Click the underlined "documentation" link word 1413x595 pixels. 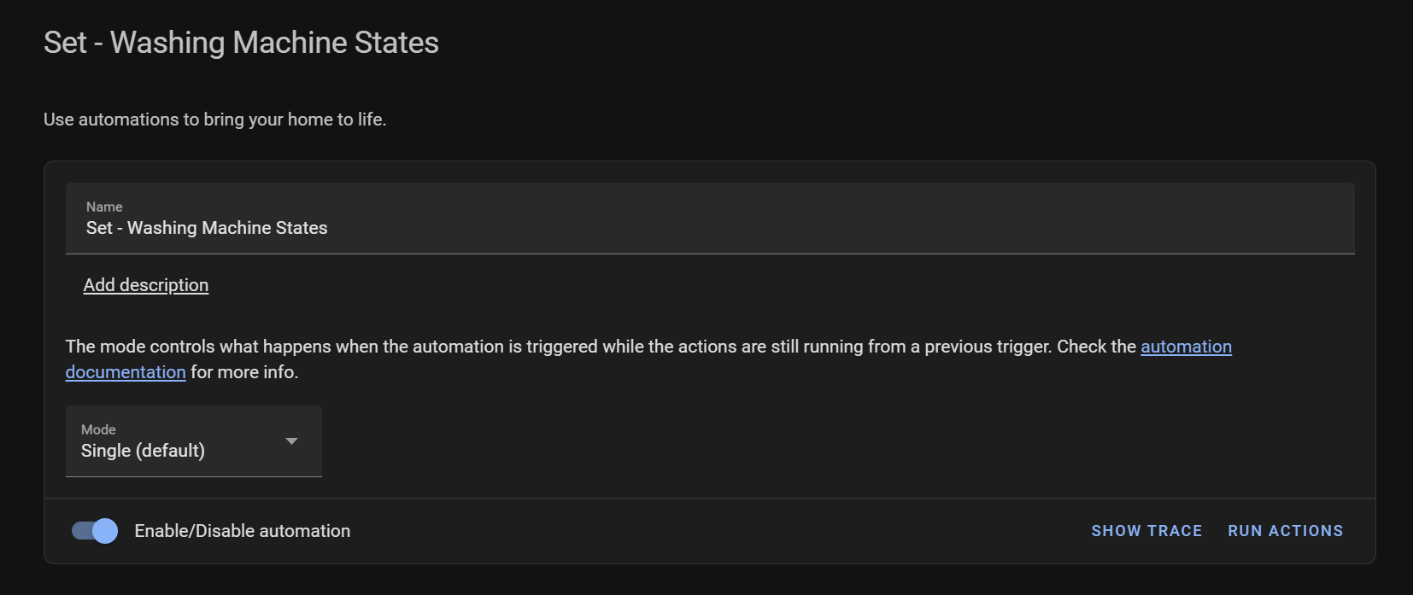(x=126, y=372)
